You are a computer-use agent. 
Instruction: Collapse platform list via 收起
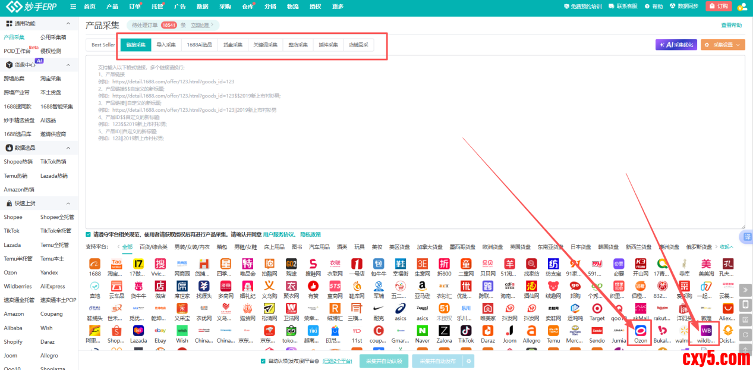[726, 247]
